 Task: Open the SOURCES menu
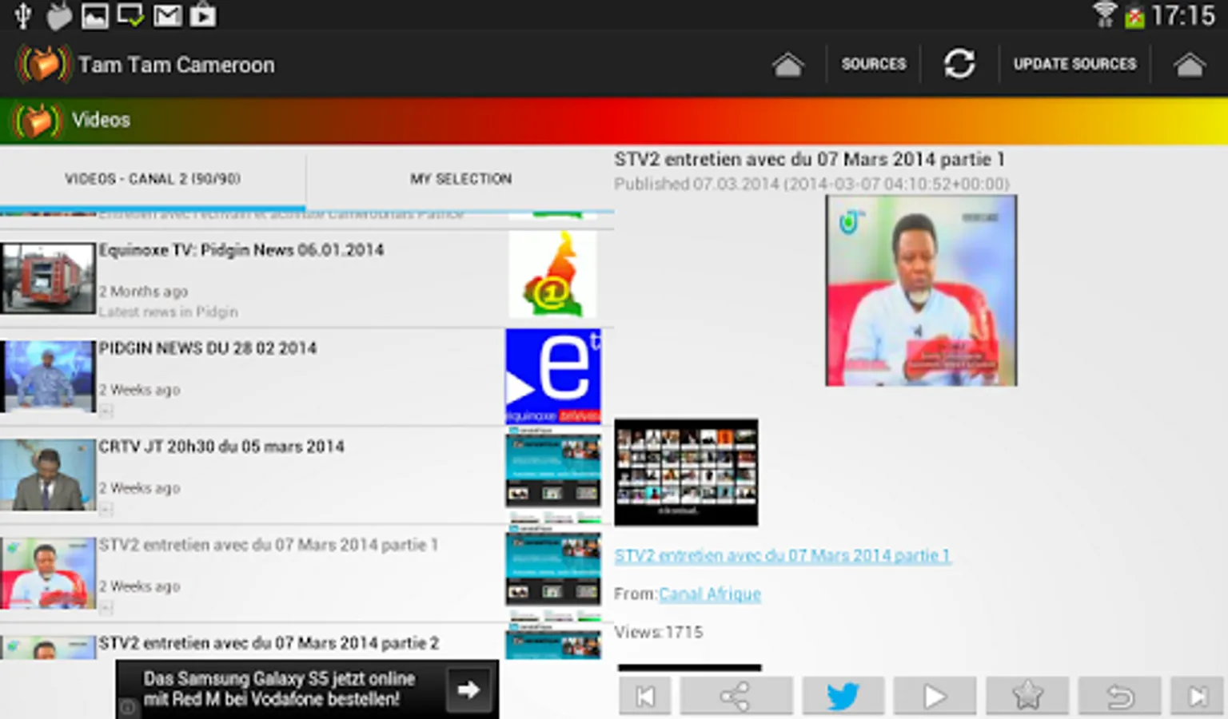(873, 64)
